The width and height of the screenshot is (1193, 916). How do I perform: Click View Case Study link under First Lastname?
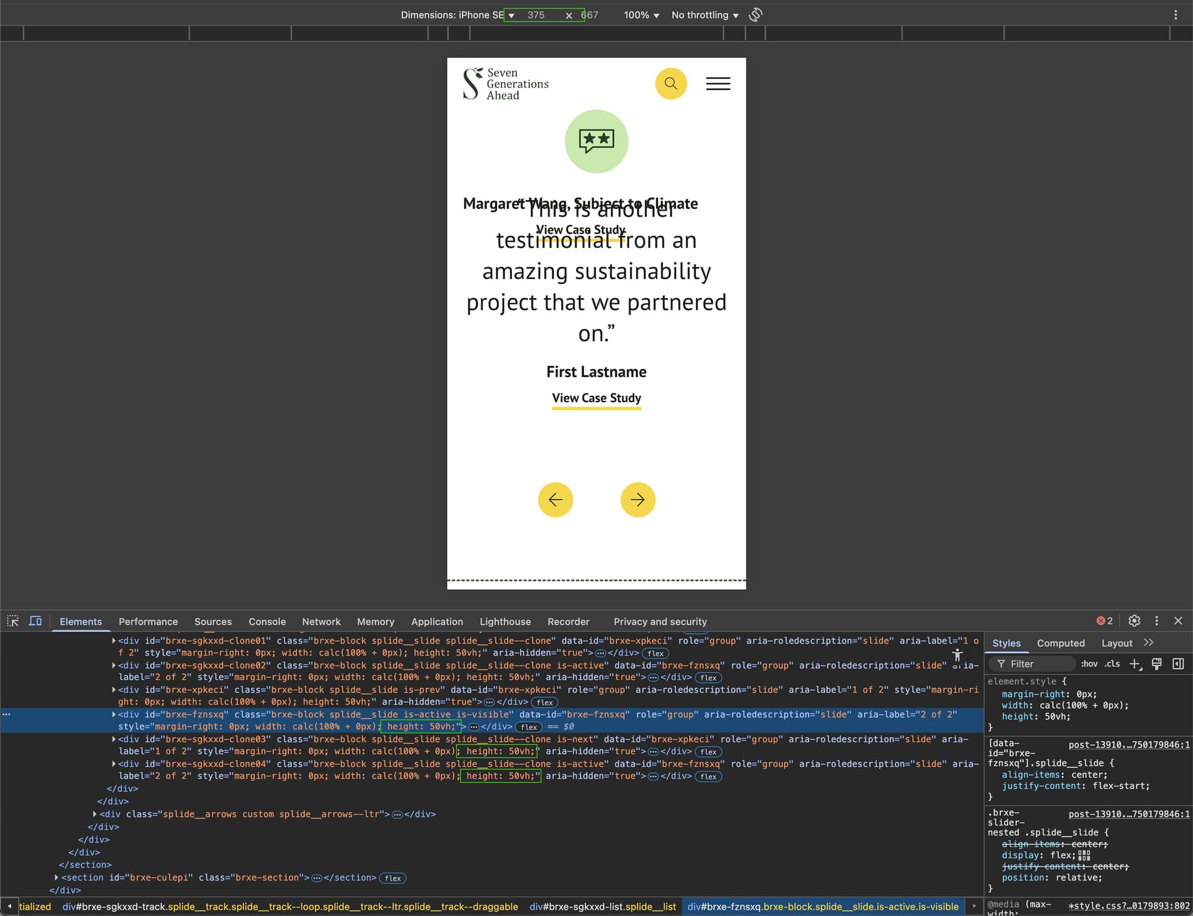pos(596,398)
